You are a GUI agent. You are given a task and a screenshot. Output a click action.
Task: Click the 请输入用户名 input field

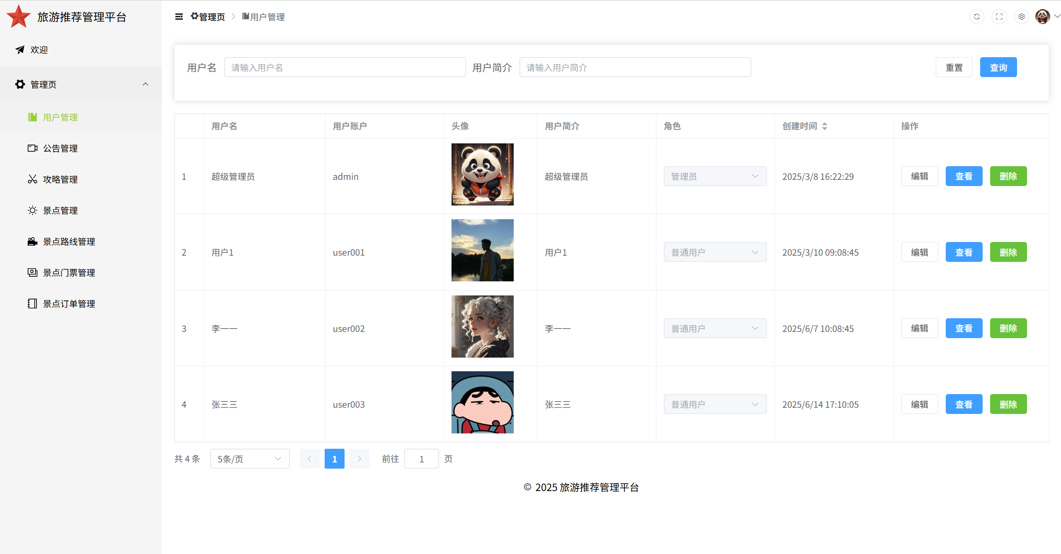345,68
